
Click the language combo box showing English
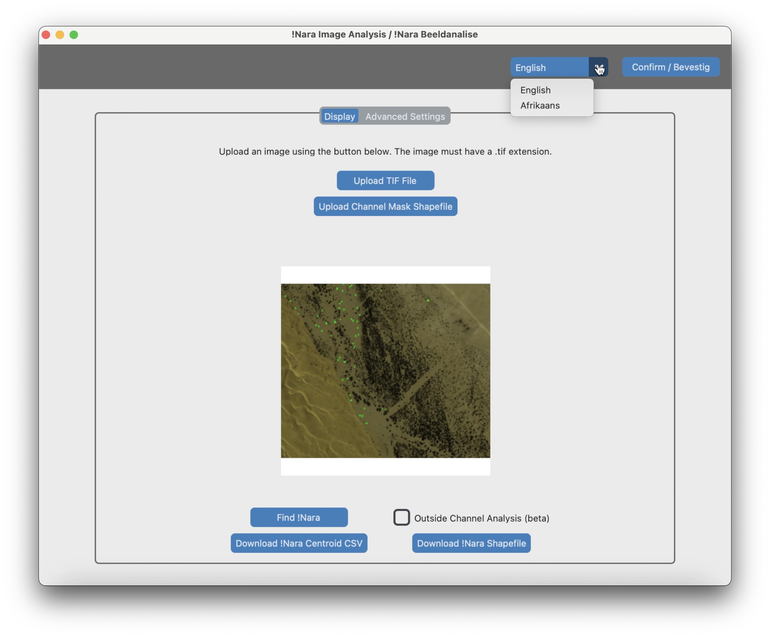pos(549,67)
